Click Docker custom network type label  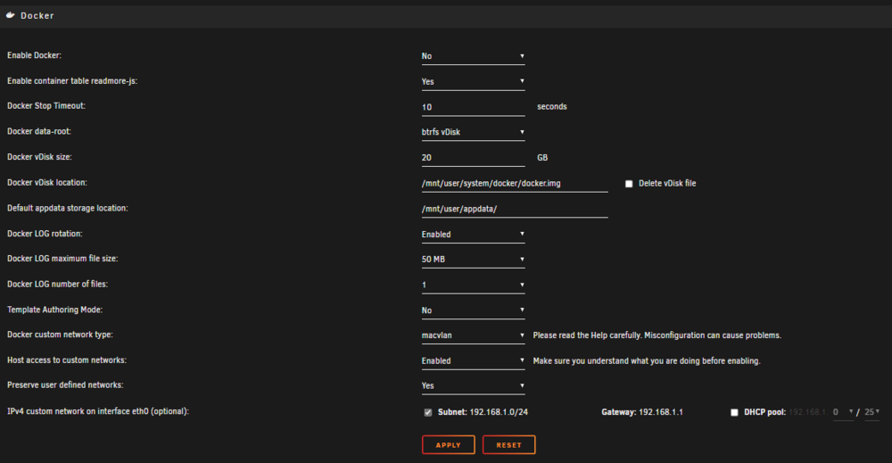coord(60,335)
